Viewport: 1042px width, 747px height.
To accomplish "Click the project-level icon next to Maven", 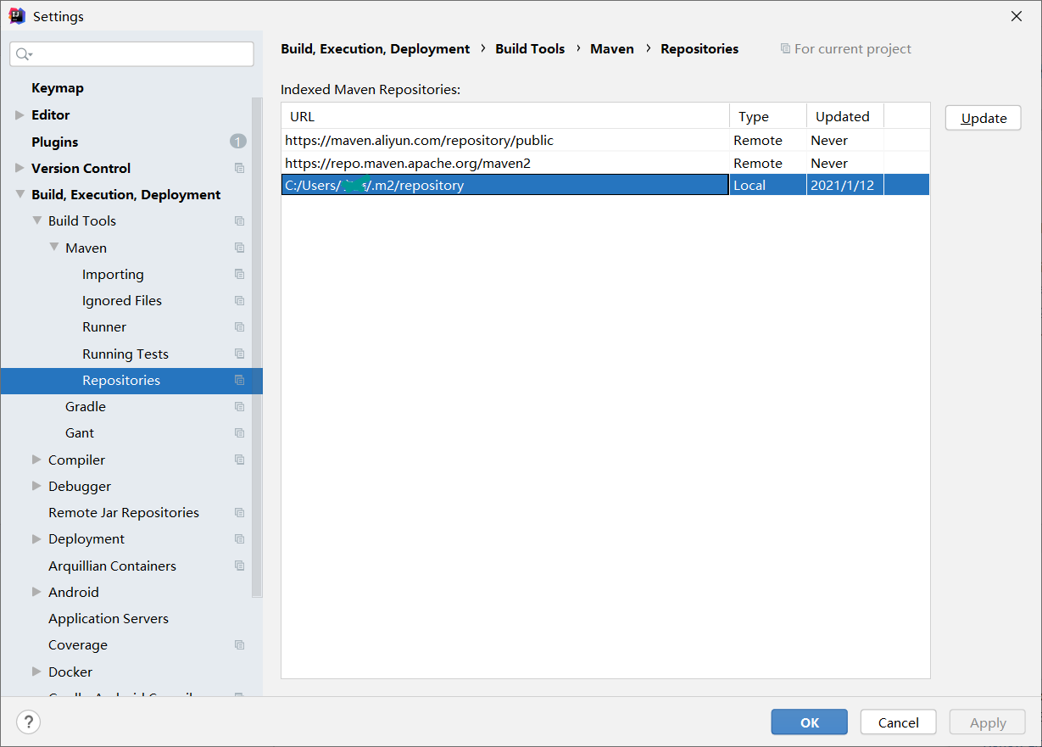I will tap(239, 248).
